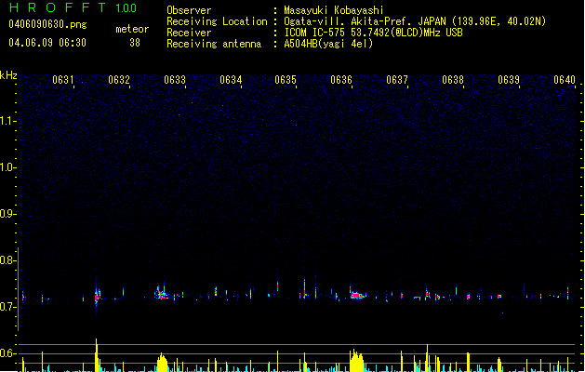Click the 1.0 kHz axis label
The image size is (585, 372).
click(7, 167)
